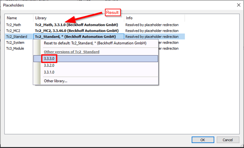Sort by the Library column header

pyautogui.click(x=79, y=18)
